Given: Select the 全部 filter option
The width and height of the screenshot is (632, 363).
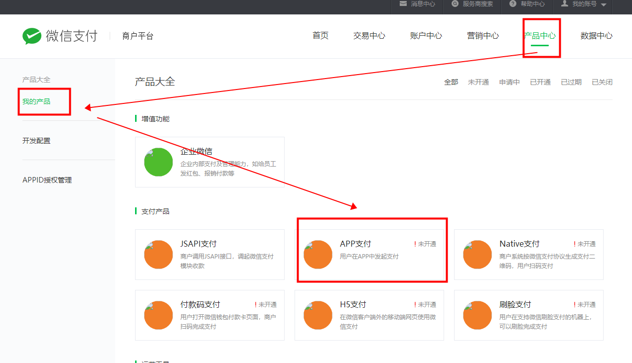Looking at the screenshot, I should click(451, 82).
